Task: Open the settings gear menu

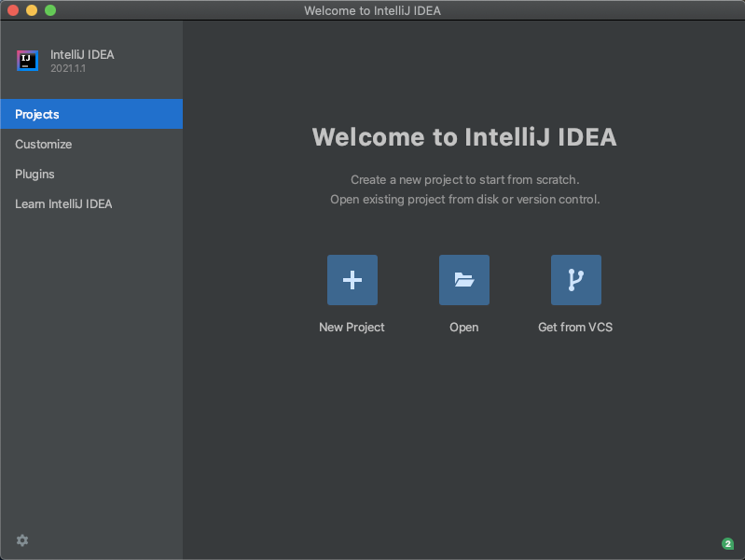Action: pyautogui.click(x=22, y=540)
